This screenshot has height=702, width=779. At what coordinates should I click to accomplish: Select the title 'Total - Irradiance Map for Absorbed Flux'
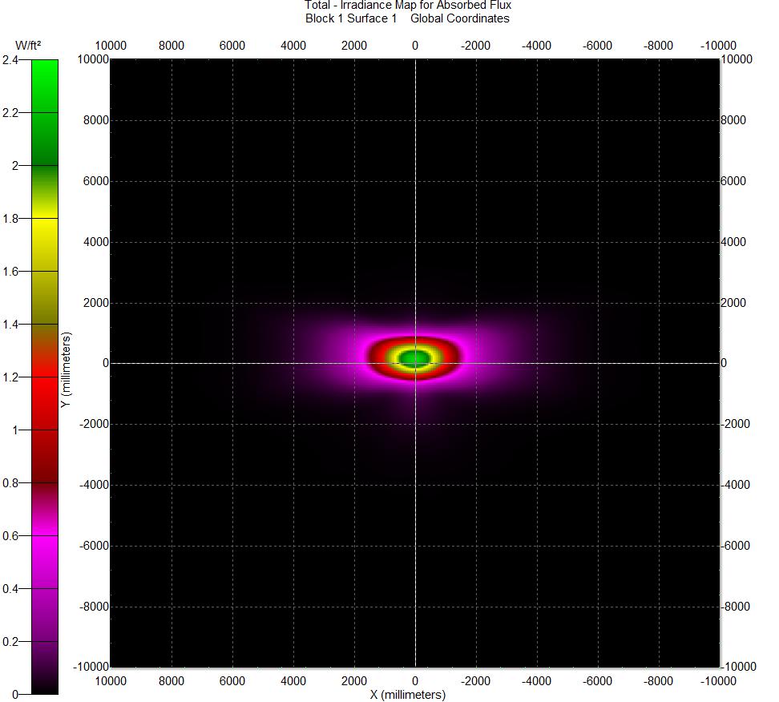pos(407,6)
